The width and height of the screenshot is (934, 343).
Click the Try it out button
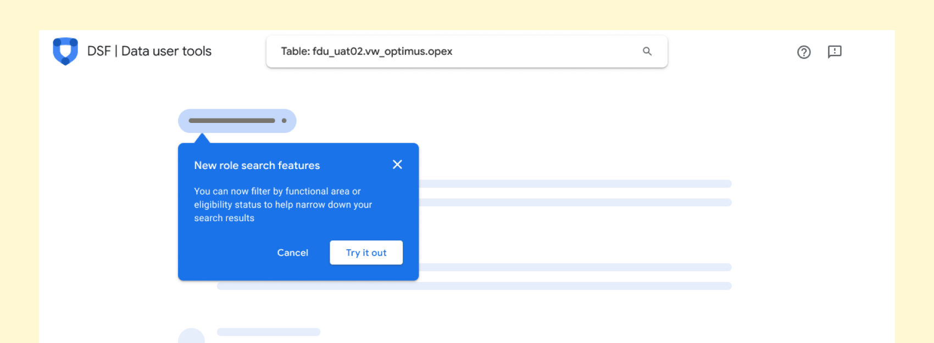(x=366, y=252)
